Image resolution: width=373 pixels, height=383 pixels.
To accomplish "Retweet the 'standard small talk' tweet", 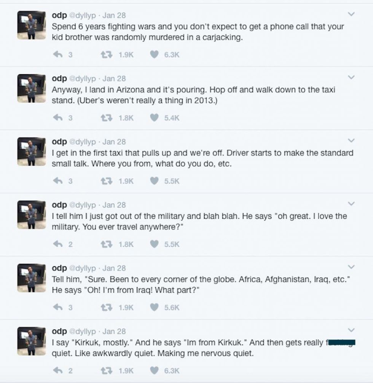I will pos(105,181).
